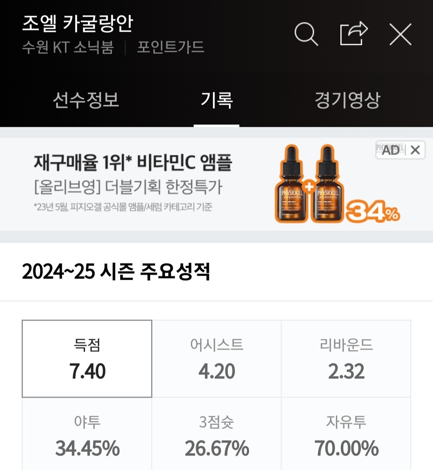Select the 자유투 70.00% stat cell

pyautogui.click(x=346, y=435)
